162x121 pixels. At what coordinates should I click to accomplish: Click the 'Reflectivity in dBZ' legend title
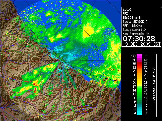click(154, 85)
